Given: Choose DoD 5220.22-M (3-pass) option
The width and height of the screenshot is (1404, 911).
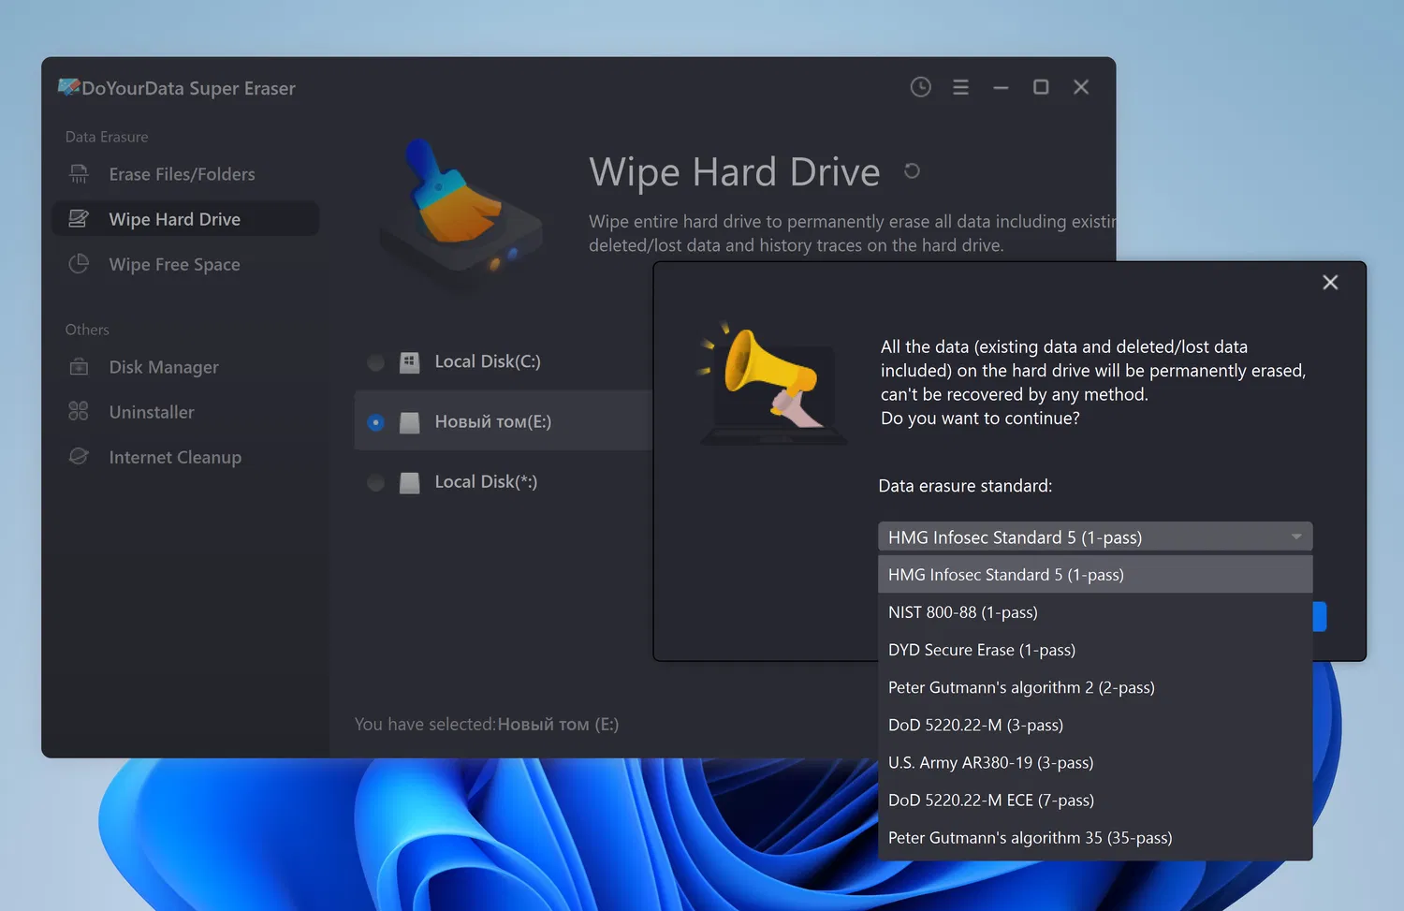Looking at the screenshot, I should (x=1095, y=725).
